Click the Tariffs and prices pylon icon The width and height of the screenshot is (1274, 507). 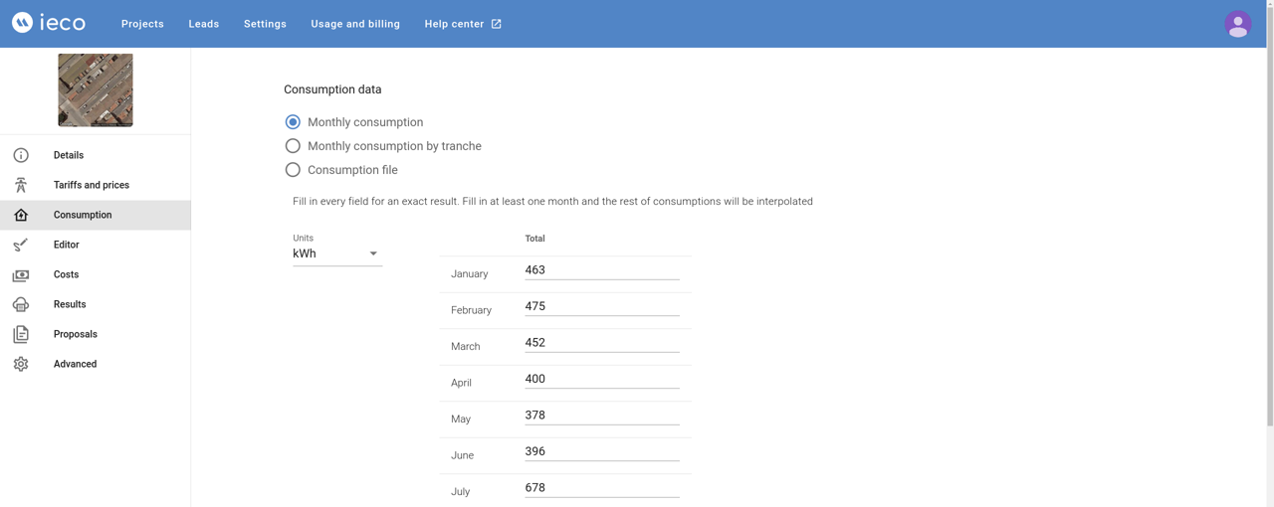tap(21, 185)
